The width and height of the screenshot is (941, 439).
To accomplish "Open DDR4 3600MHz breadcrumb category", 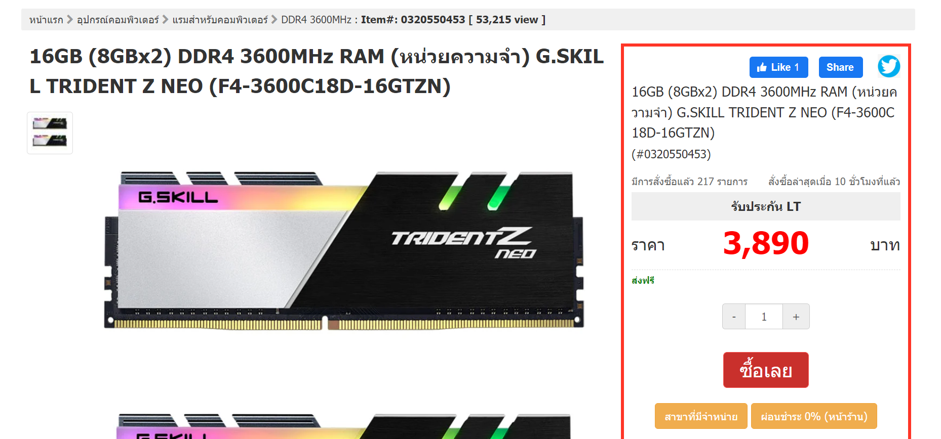I will point(316,20).
